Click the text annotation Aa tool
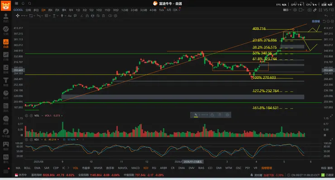 [70, 16]
